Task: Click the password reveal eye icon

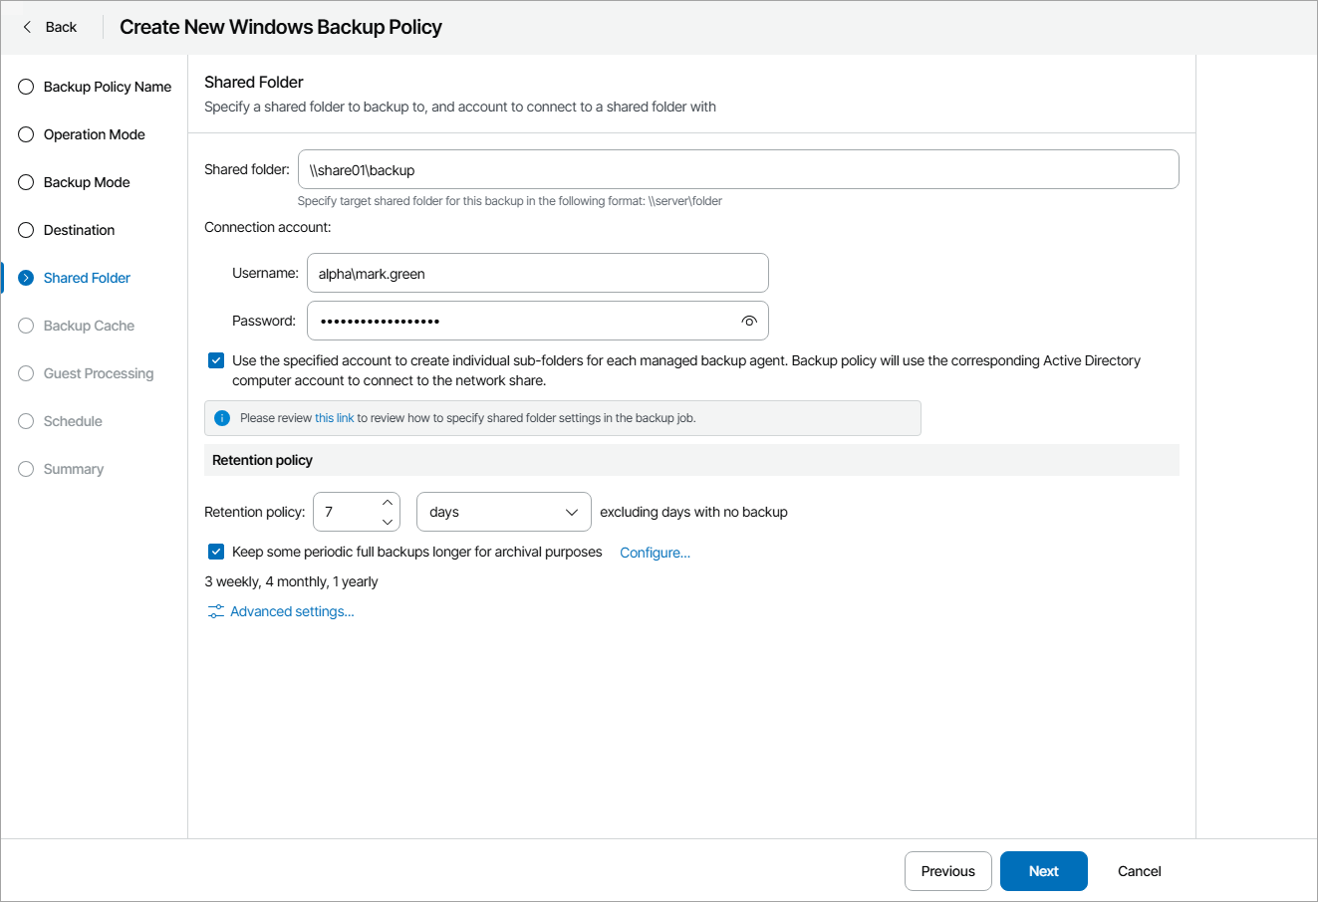Action: (749, 321)
